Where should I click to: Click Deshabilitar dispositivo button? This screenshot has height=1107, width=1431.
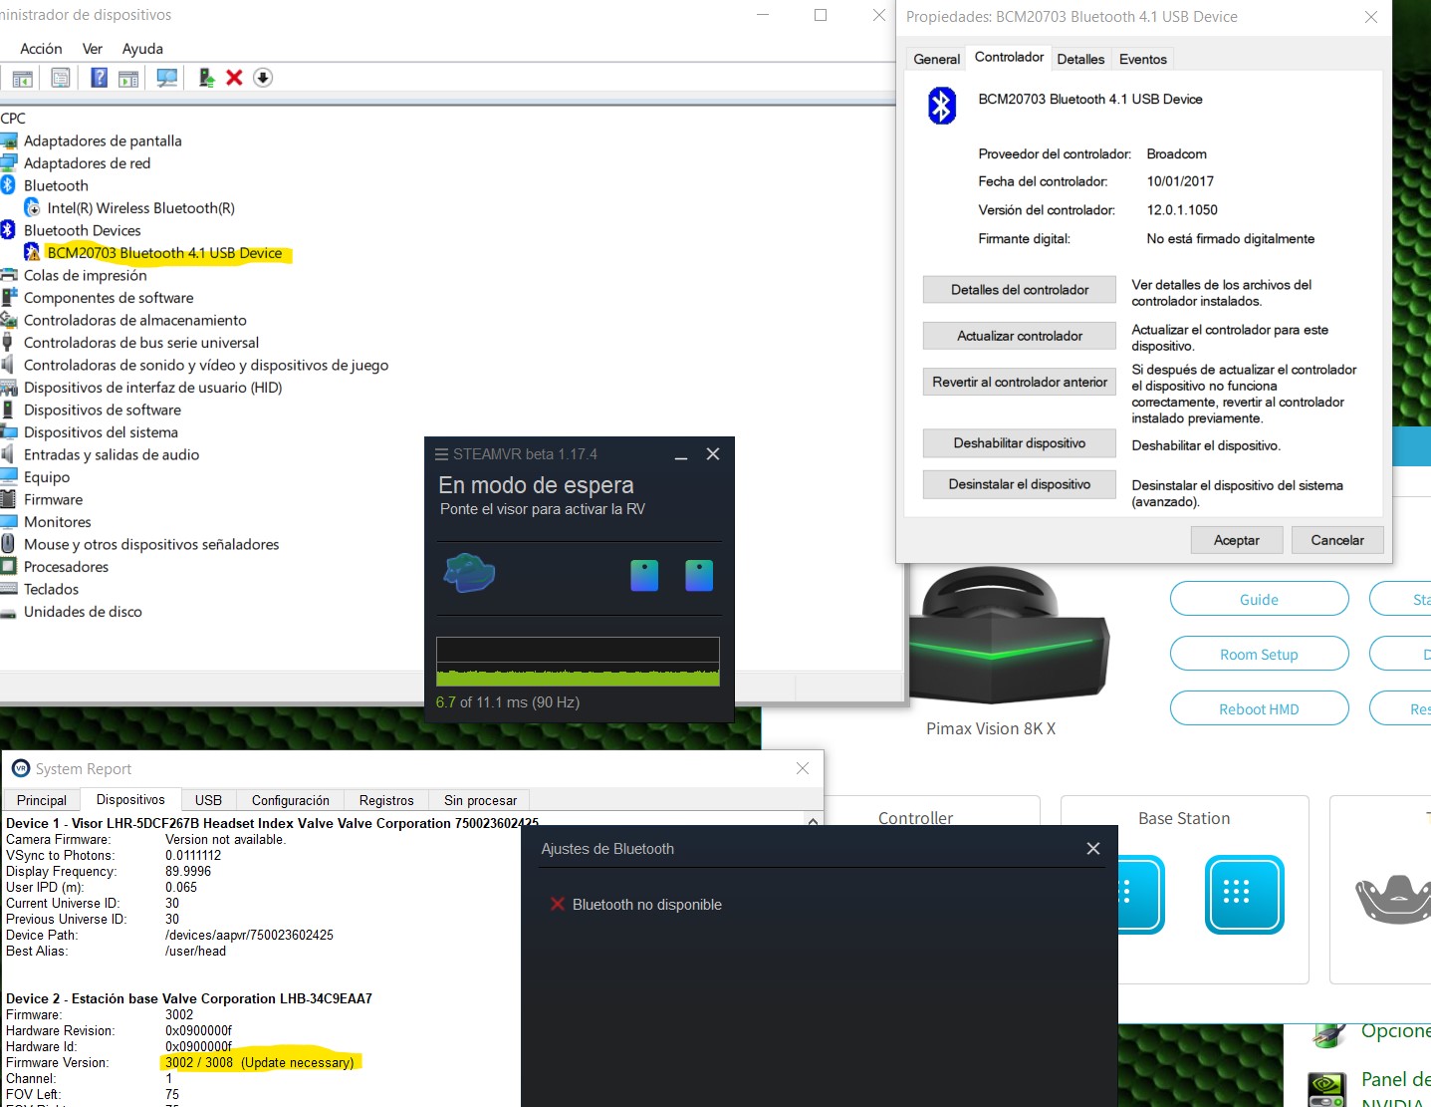click(1020, 443)
